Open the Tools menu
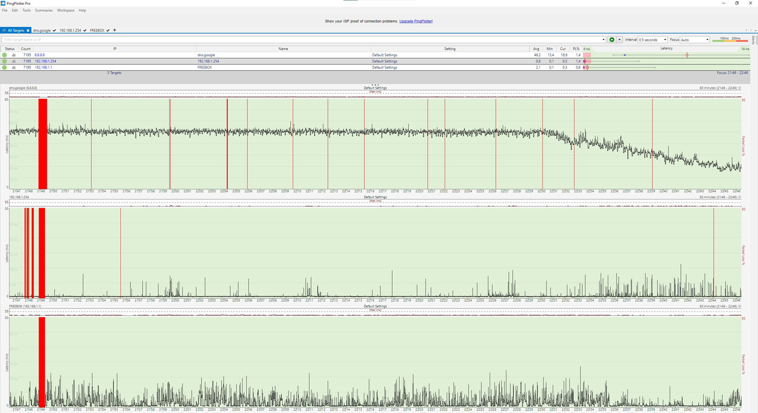This screenshot has height=413, width=758. tap(27, 10)
